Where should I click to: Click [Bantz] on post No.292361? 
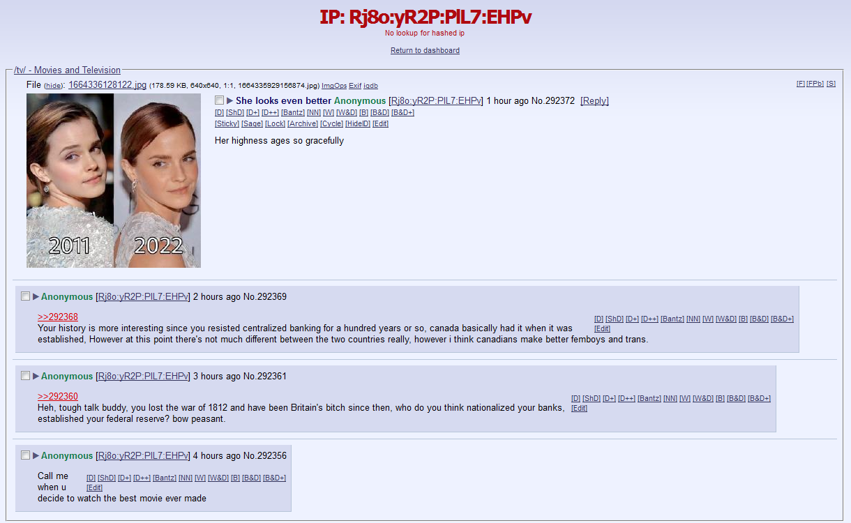click(649, 399)
